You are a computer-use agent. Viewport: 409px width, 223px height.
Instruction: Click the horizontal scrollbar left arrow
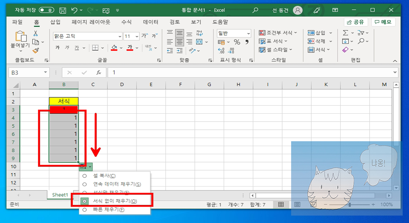coord(252,195)
